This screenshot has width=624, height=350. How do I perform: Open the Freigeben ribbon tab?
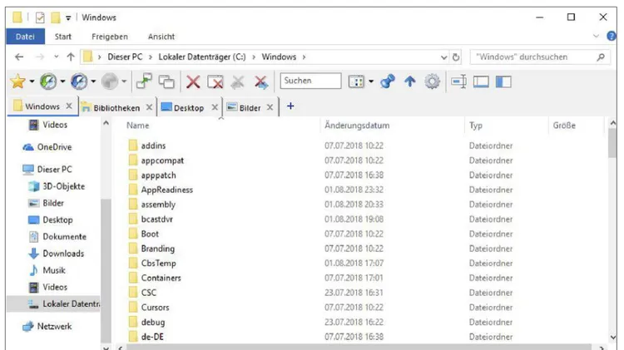(x=110, y=37)
